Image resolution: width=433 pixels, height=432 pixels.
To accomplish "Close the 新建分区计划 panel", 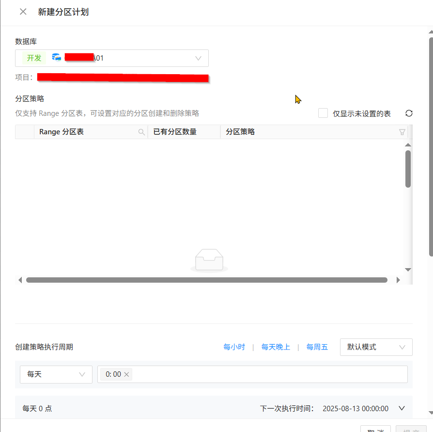I will pyautogui.click(x=23, y=12).
